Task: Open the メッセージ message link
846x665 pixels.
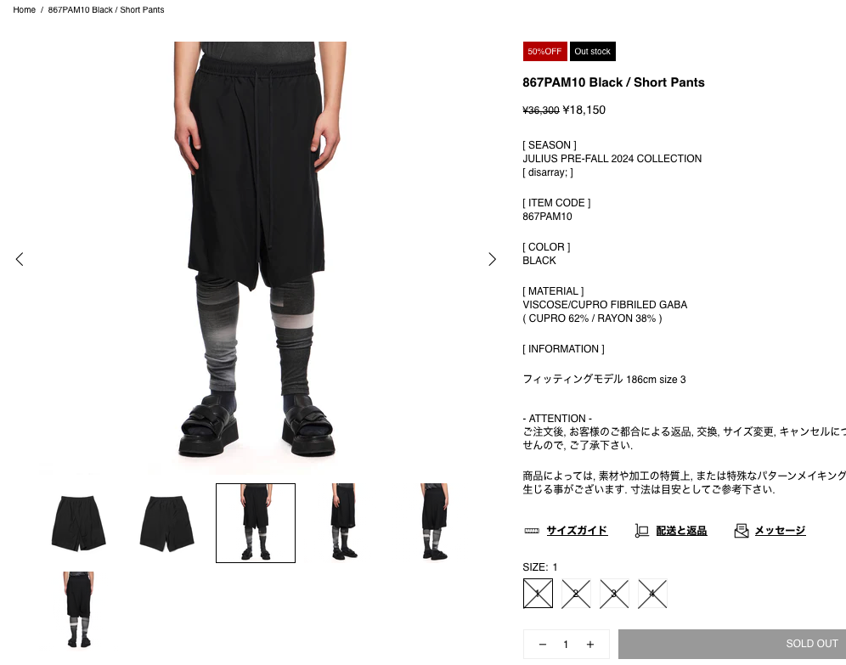Action: [x=780, y=531]
